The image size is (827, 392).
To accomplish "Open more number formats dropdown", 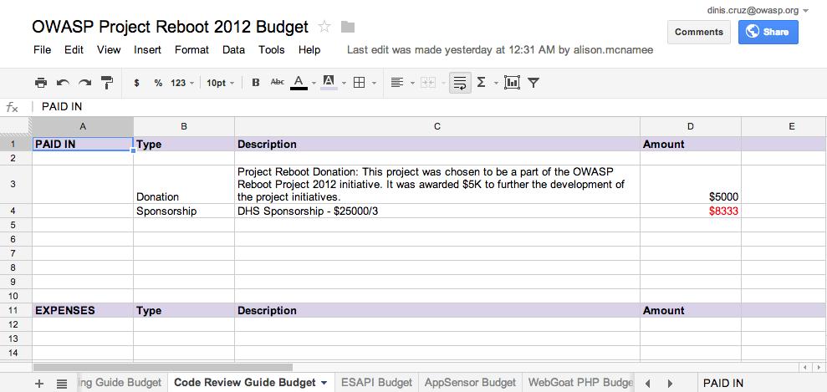I will (182, 83).
